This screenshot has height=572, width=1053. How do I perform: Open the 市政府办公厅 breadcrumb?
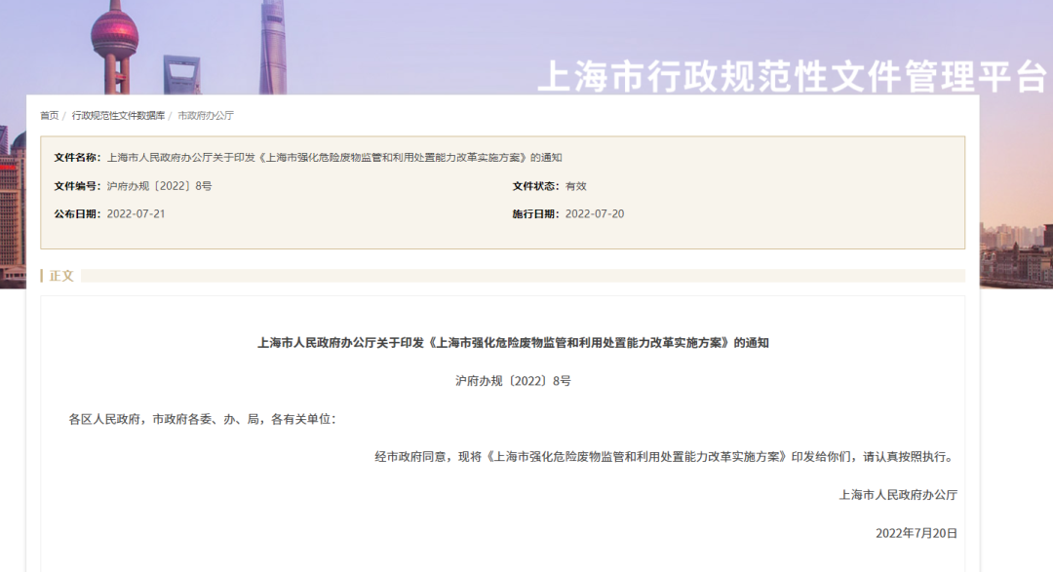(x=206, y=116)
